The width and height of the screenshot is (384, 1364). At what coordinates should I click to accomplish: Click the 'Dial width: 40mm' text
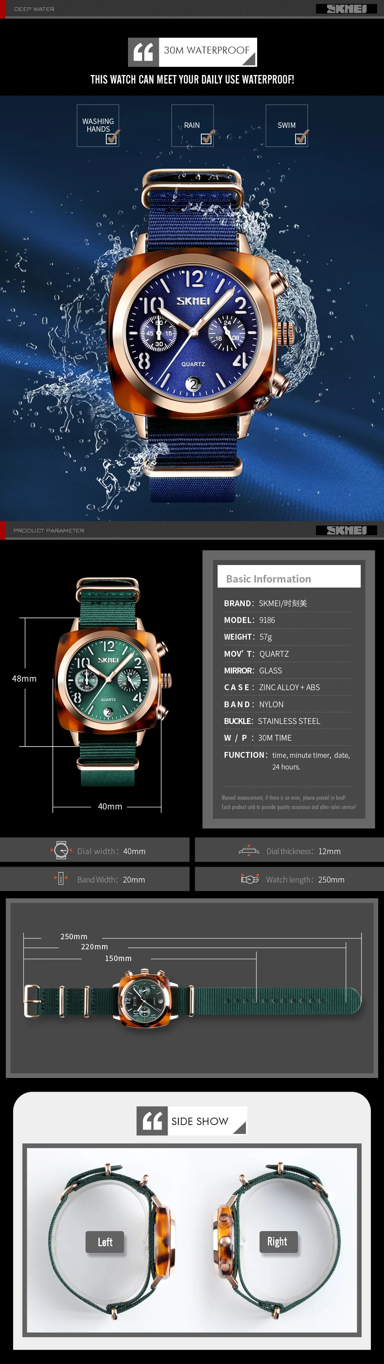coord(111,851)
